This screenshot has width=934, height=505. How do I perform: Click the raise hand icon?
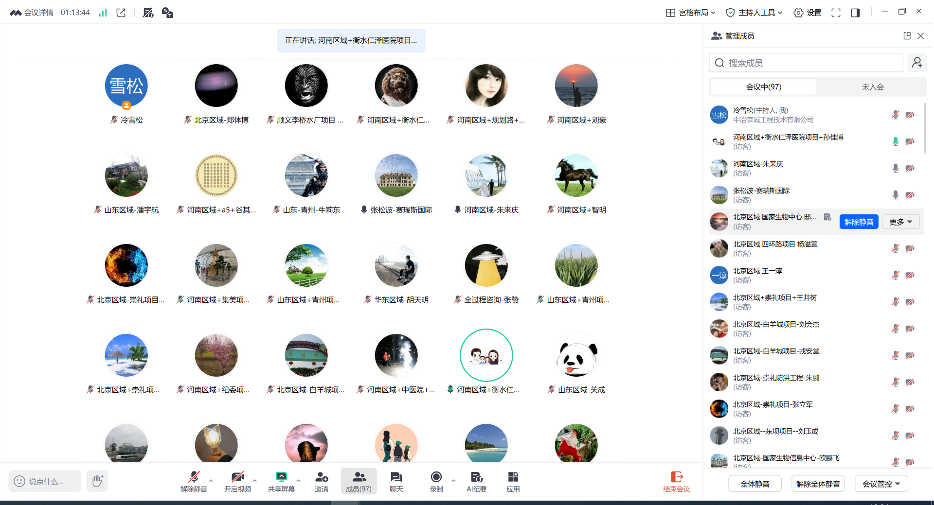coord(97,481)
